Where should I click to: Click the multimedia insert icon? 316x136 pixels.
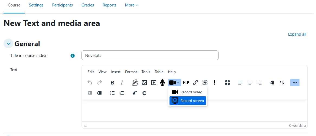(x=154, y=83)
